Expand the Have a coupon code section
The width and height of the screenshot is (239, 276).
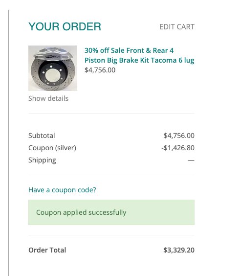click(62, 190)
